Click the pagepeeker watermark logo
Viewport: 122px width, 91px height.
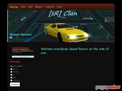[108, 87]
